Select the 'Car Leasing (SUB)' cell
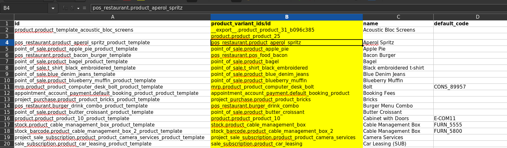This screenshot has height=148, width=507. 398,144
